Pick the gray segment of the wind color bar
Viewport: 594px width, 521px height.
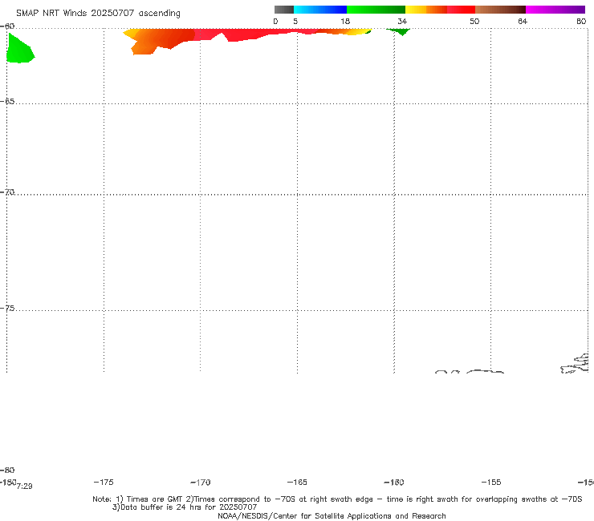pos(283,10)
